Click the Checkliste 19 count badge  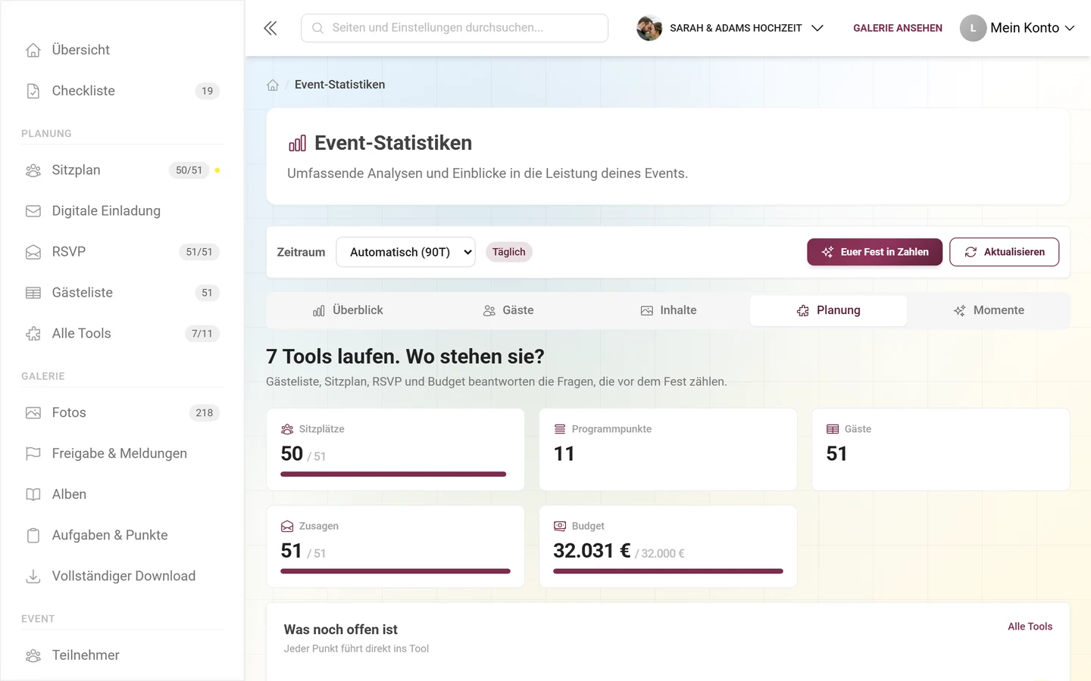[208, 91]
